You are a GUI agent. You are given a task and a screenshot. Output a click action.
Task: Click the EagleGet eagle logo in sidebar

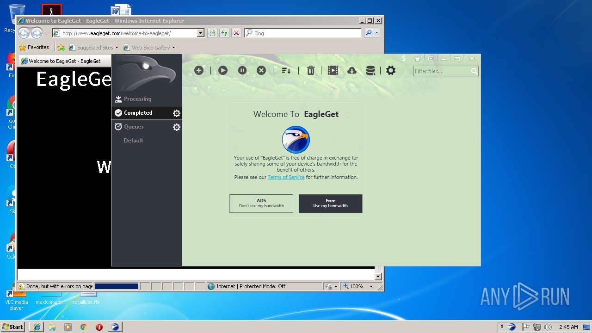click(147, 73)
